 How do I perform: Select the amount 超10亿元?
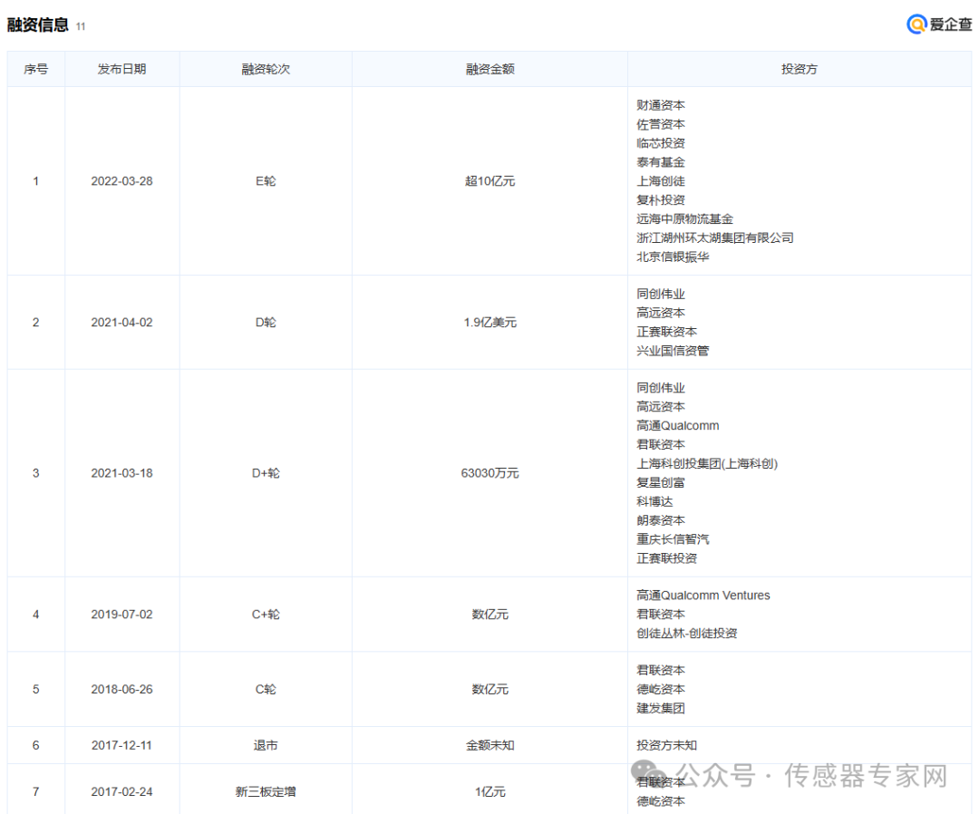(490, 181)
